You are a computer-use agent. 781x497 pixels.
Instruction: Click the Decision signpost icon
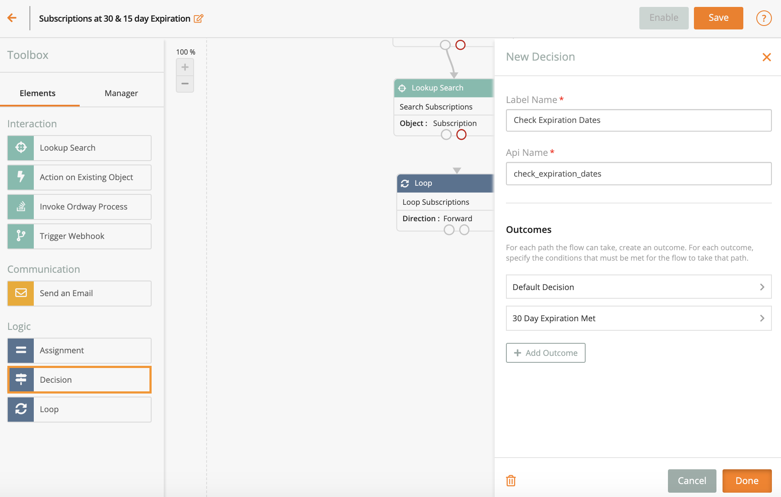coord(21,380)
